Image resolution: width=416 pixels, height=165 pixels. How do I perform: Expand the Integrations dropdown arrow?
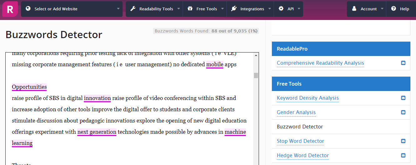pos(270,9)
